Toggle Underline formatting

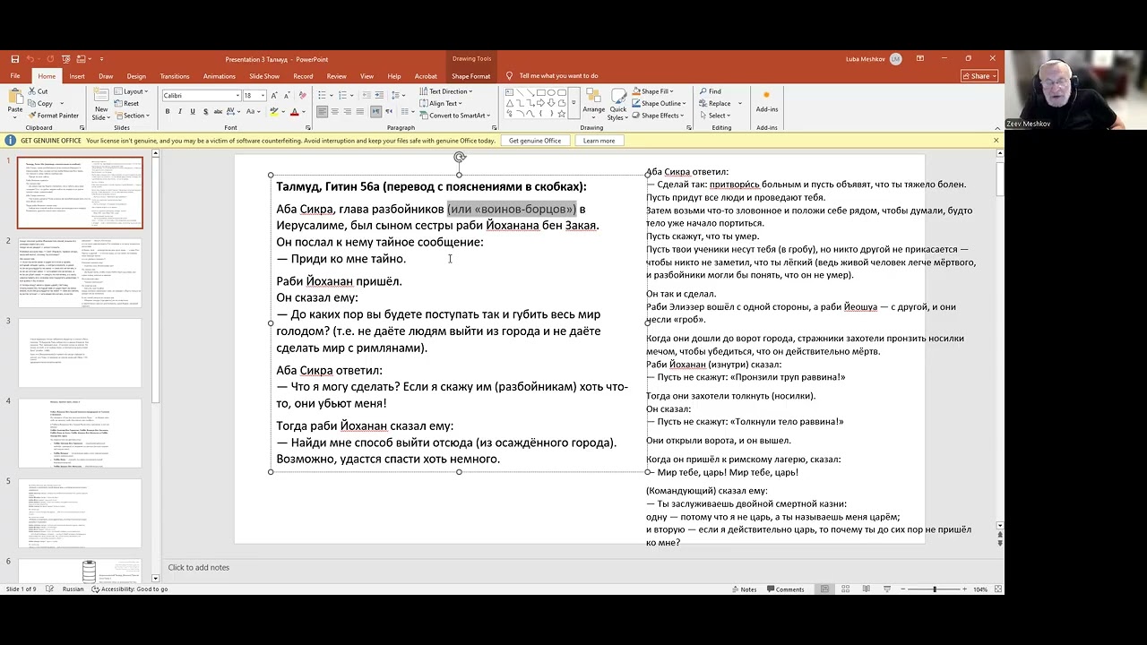tap(192, 112)
